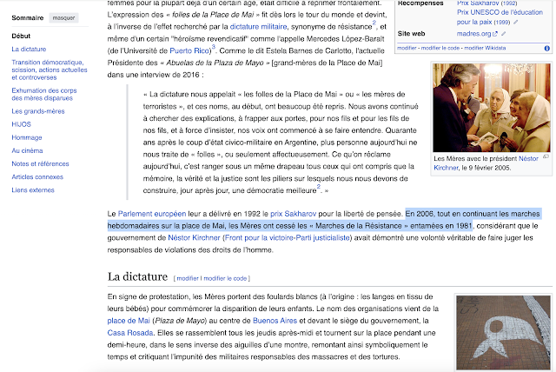The image size is (556, 372).
Task: Open Front pour la victoire-Parti justicialiste link
Action: click(x=288, y=237)
